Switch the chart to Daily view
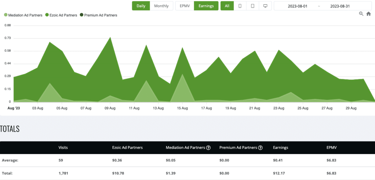375x180 pixels. point(141,6)
